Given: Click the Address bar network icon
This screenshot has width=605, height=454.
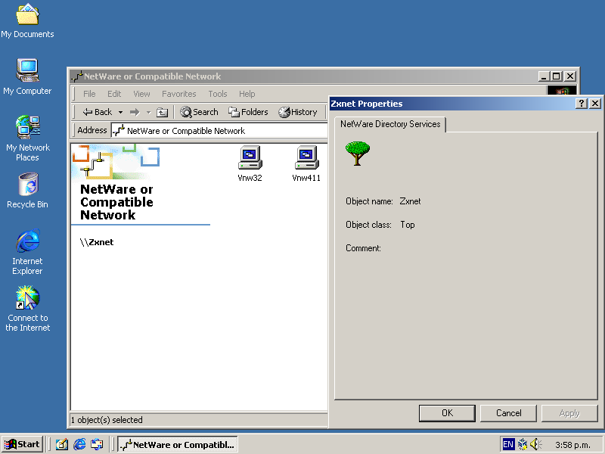Looking at the screenshot, I should pyautogui.click(x=119, y=130).
